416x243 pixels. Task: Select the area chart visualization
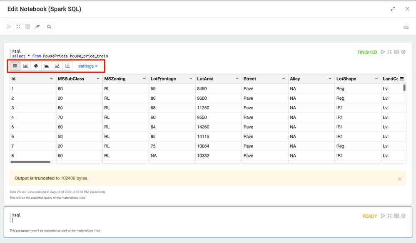(x=47, y=66)
